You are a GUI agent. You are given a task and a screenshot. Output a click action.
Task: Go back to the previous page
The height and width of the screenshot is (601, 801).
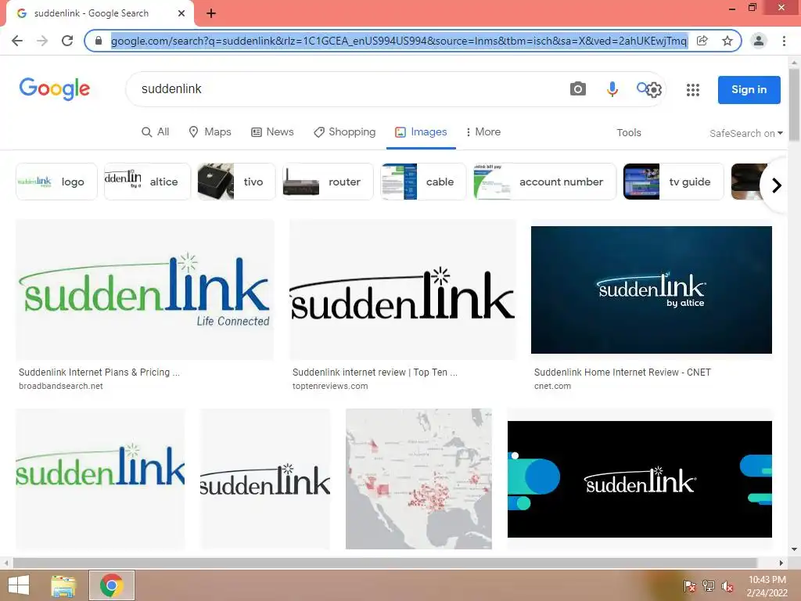pyautogui.click(x=17, y=41)
